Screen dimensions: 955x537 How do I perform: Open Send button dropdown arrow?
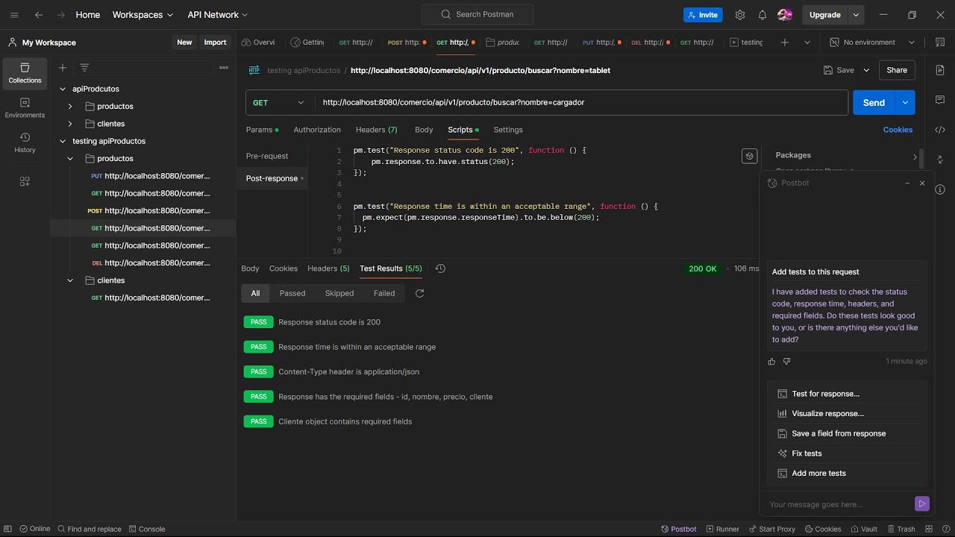[x=905, y=103]
